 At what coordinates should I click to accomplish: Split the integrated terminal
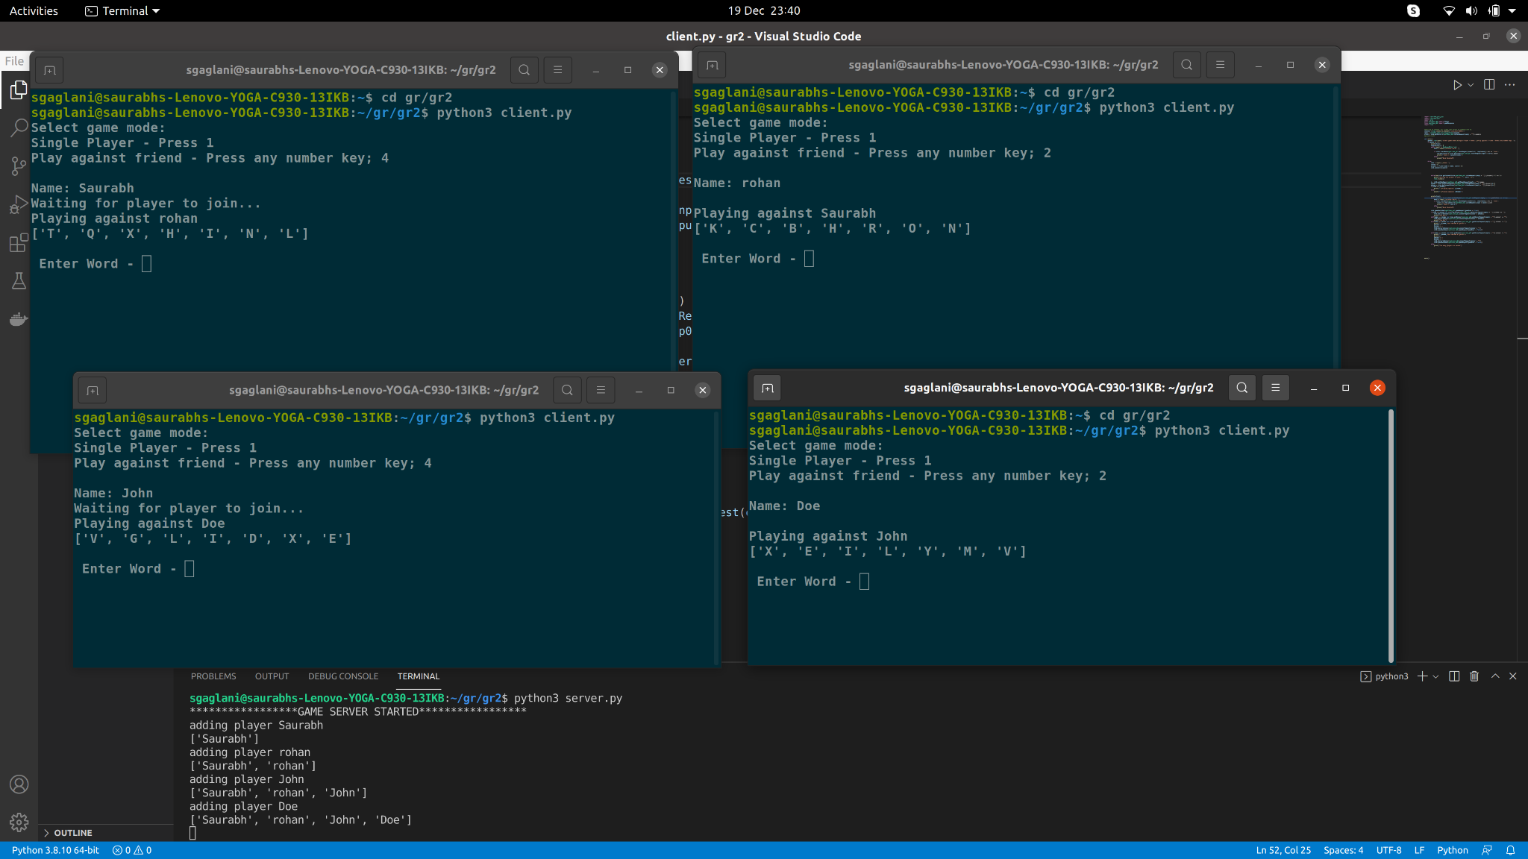(1454, 676)
